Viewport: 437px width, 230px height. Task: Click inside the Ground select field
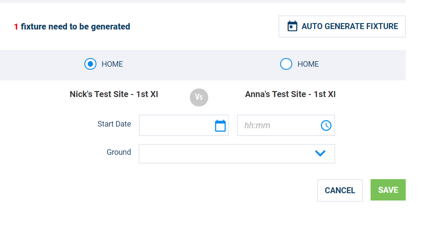tap(237, 153)
